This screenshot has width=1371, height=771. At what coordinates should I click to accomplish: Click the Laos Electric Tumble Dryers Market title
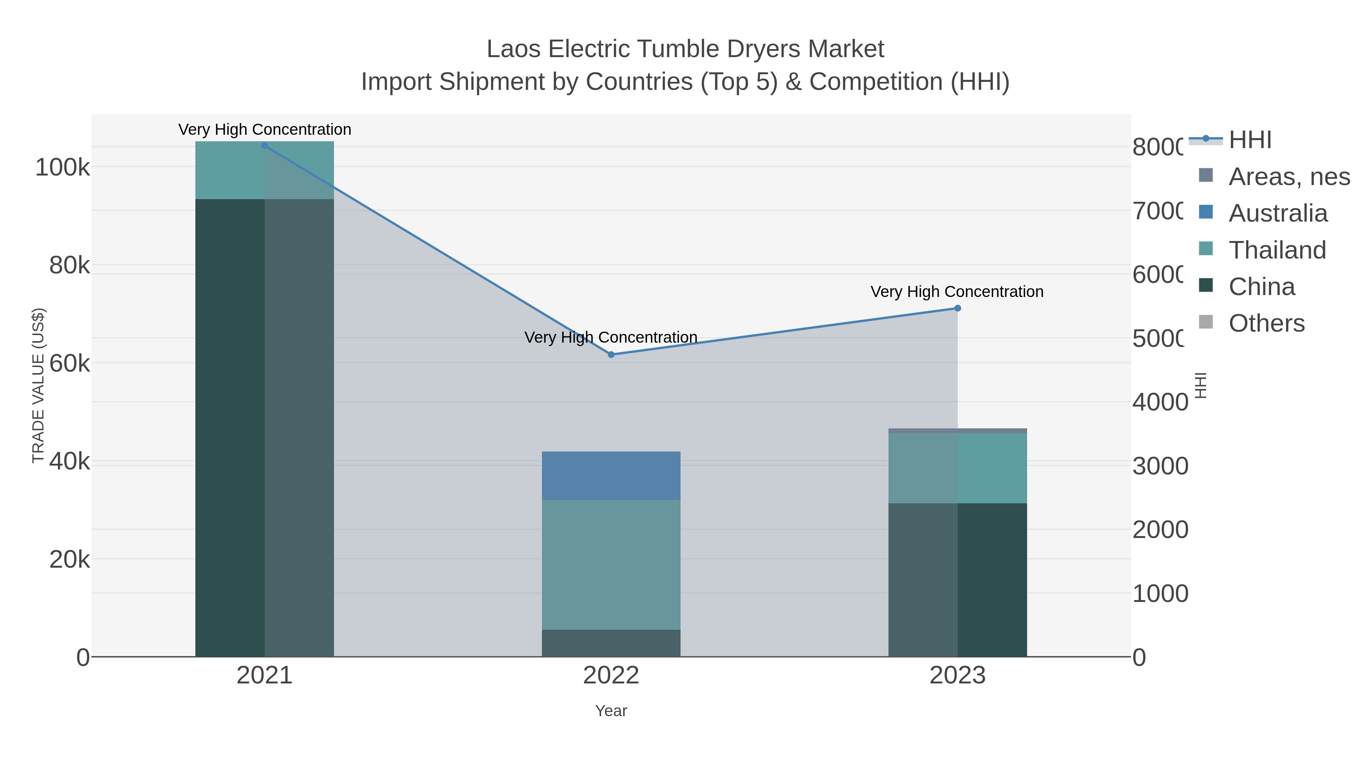coord(685,49)
